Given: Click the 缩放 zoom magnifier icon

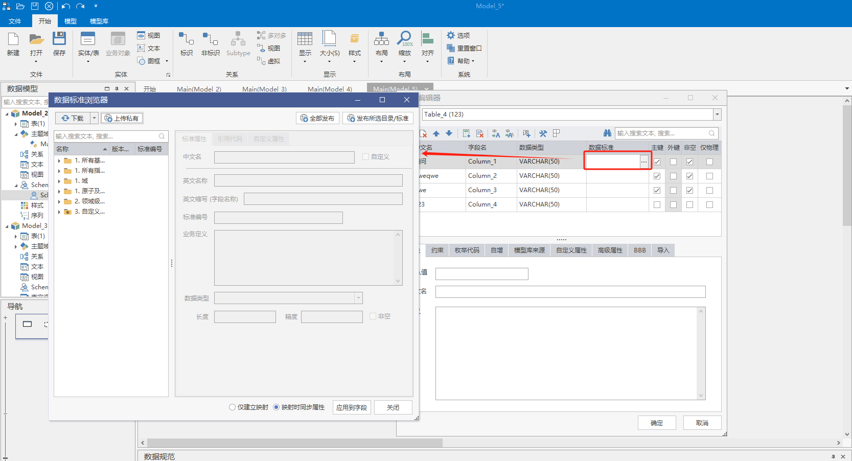Looking at the screenshot, I should pyautogui.click(x=405, y=39).
